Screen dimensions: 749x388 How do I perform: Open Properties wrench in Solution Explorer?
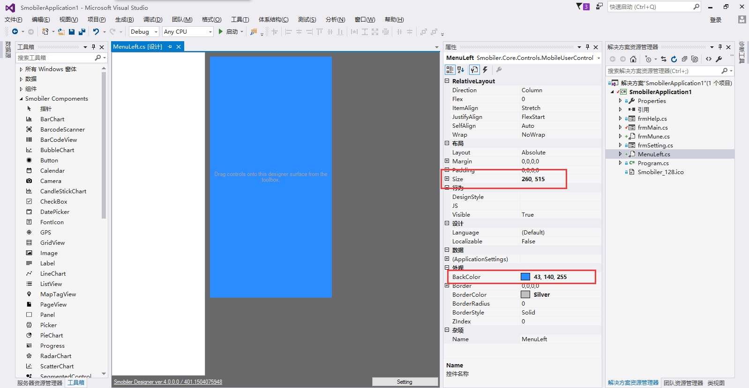pos(719,59)
